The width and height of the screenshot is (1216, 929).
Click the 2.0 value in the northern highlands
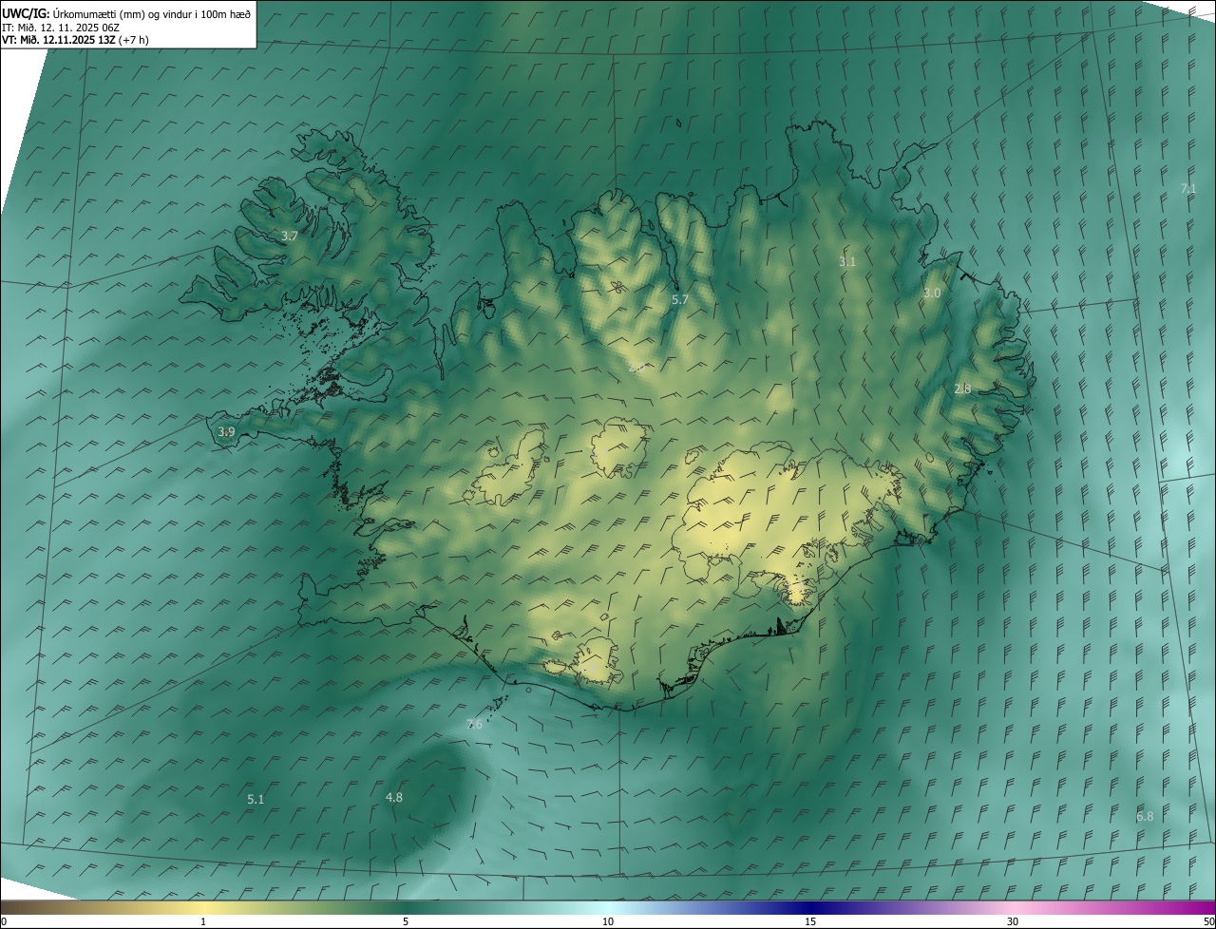click(x=636, y=367)
